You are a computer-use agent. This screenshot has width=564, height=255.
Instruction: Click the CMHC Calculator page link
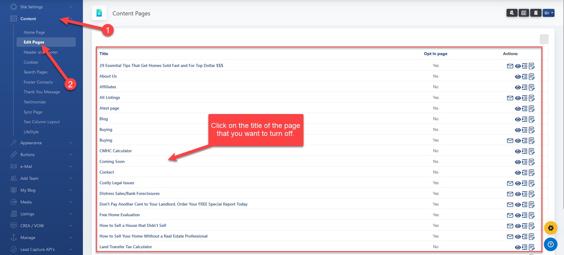coord(115,151)
